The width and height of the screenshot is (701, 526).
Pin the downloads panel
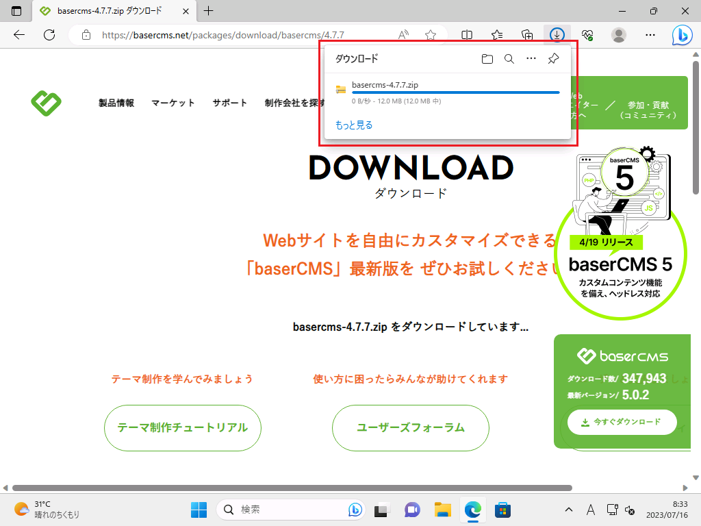[x=553, y=59]
